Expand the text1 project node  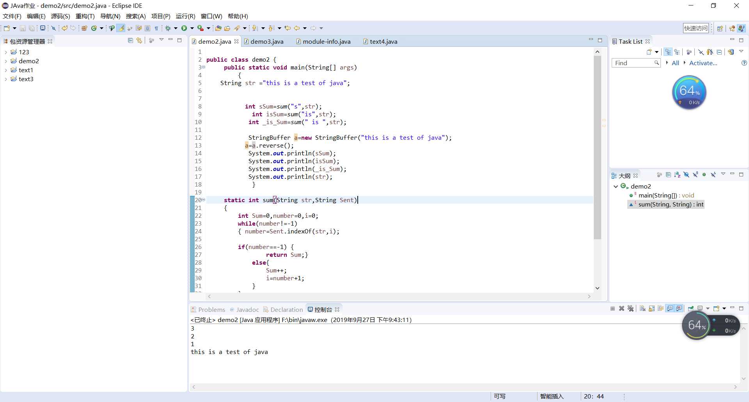[6, 70]
